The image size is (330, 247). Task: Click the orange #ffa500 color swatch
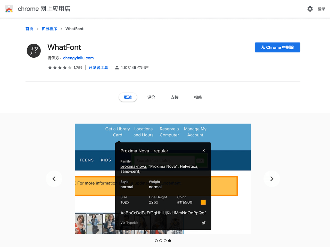click(203, 202)
